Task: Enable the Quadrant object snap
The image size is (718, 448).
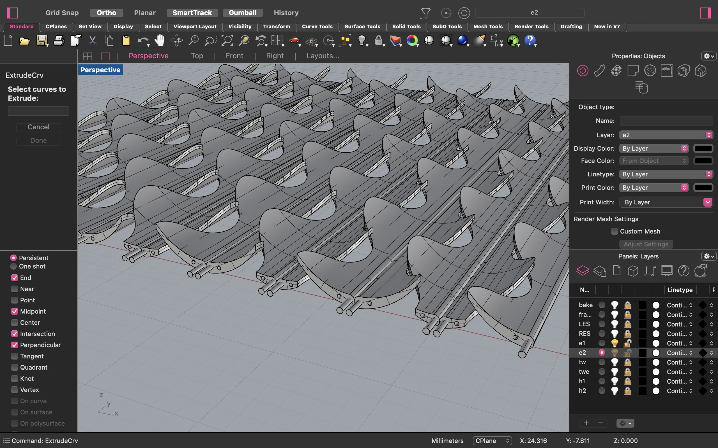Action: coord(15,367)
